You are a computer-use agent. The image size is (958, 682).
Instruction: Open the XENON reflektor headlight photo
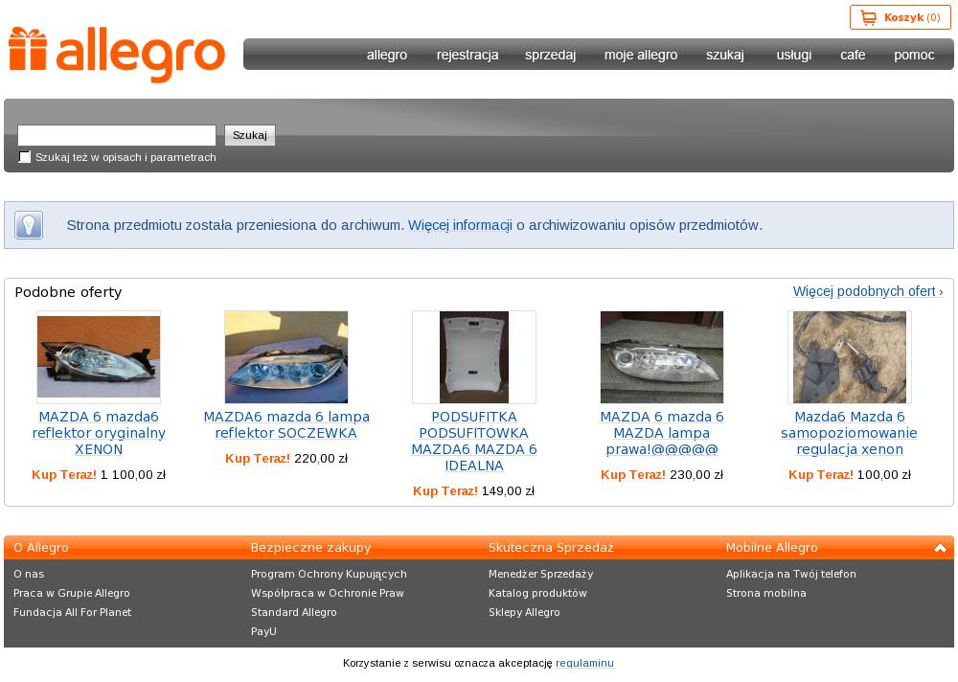point(99,357)
